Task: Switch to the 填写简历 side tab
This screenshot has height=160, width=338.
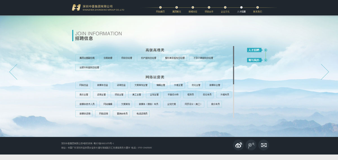Action: tap(254, 60)
